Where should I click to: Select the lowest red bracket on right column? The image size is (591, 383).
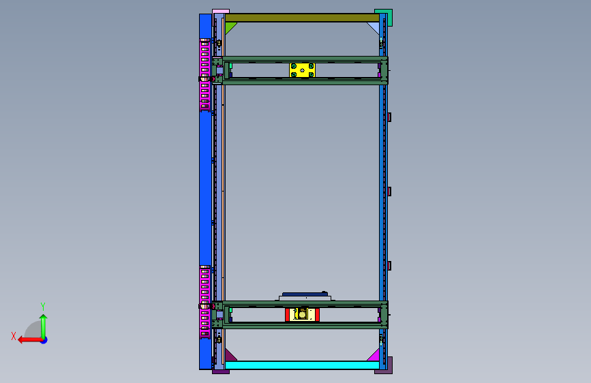(389, 266)
